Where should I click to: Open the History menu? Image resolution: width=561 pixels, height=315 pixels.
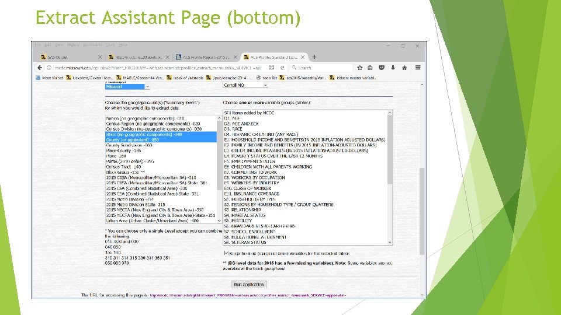click(x=73, y=45)
